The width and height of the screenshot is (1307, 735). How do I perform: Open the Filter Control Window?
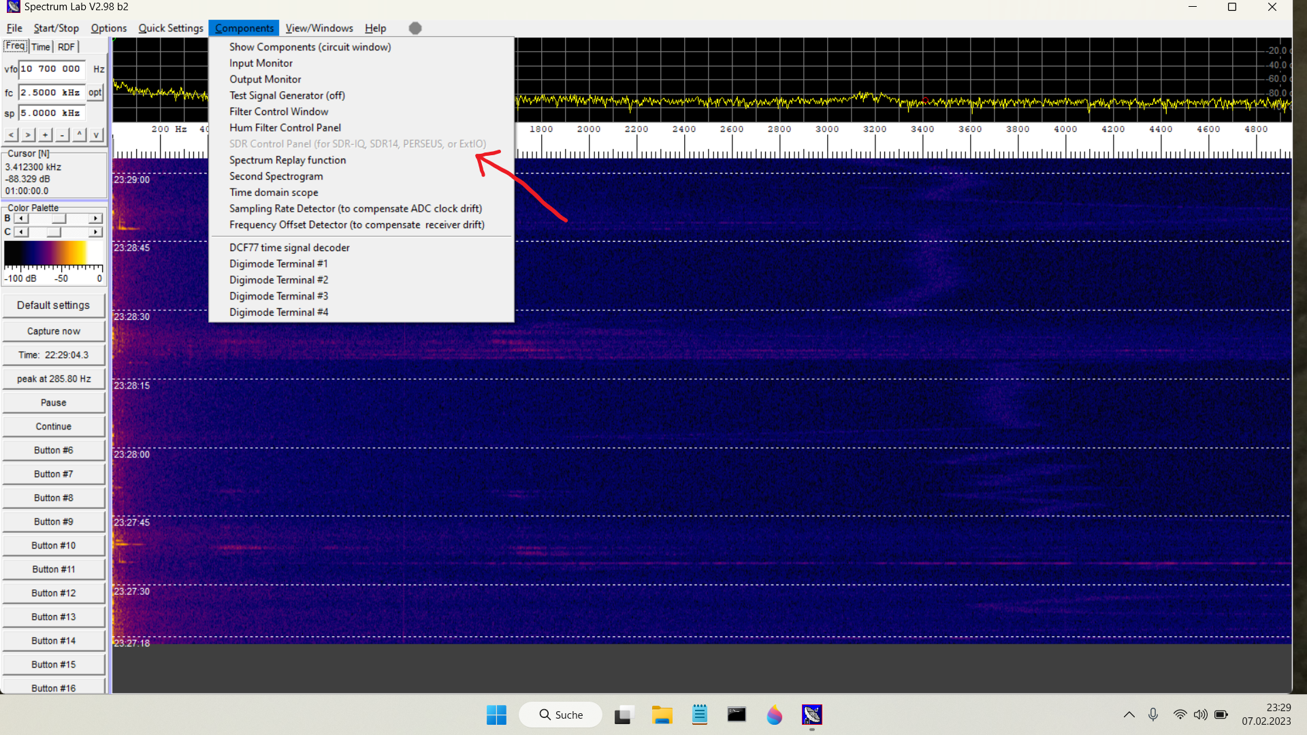[x=361, y=112]
